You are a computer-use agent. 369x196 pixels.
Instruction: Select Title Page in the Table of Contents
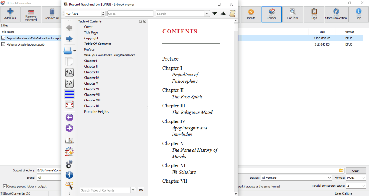pyautogui.click(x=91, y=33)
